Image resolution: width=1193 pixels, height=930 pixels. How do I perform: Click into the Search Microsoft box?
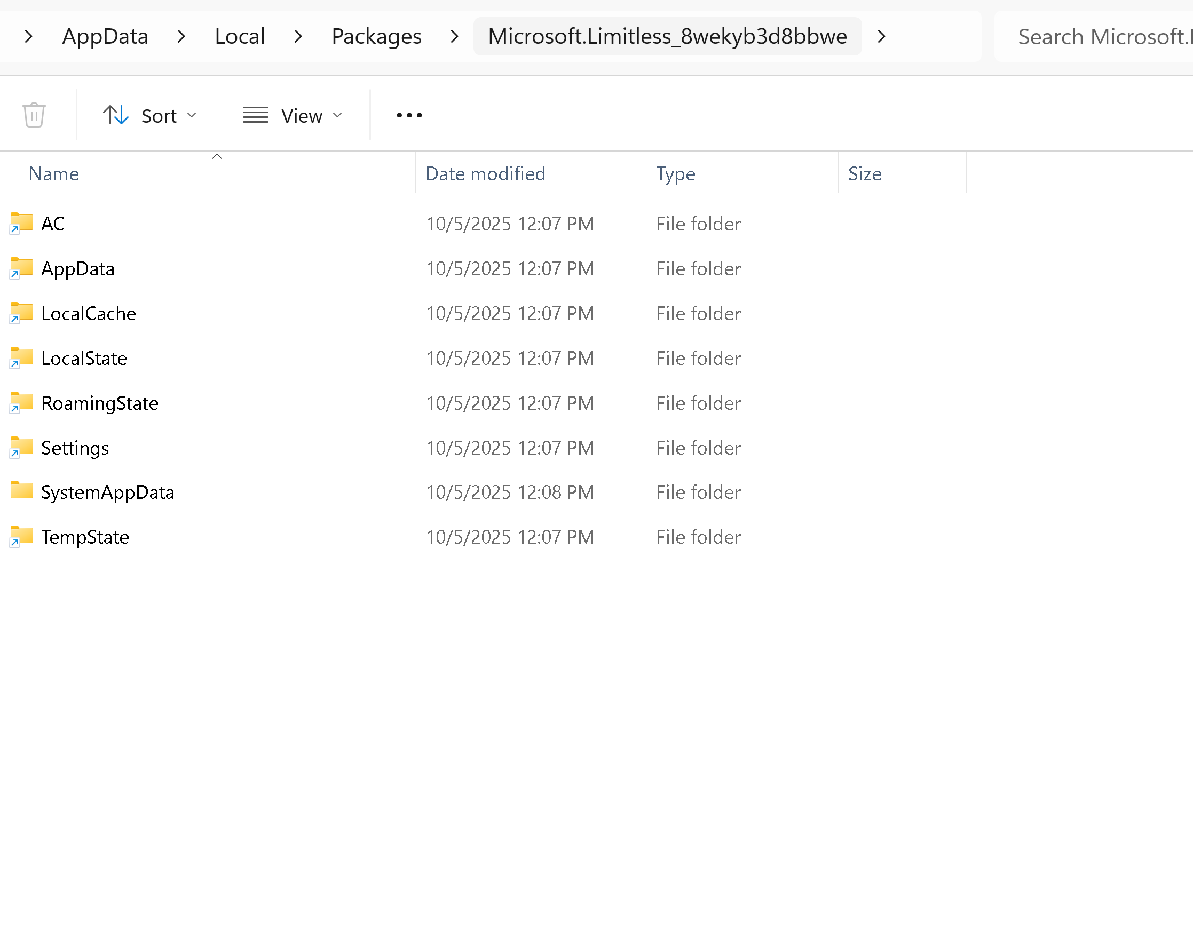pyautogui.click(x=1098, y=37)
